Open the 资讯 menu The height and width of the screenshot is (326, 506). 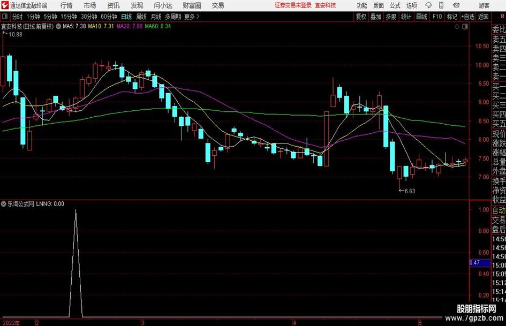click(x=114, y=5)
